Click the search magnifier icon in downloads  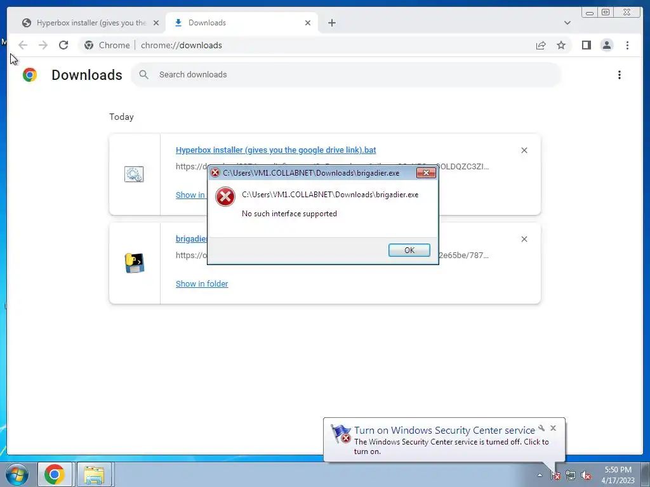tap(144, 75)
